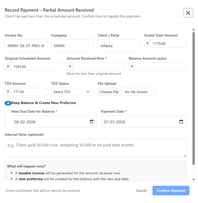Focus the Amount Received Now field
Screen dimensions: 198x203
coord(99,67)
